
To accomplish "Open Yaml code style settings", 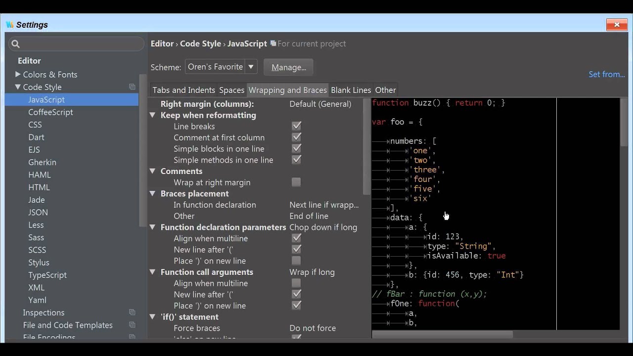I will pos(37,300).
